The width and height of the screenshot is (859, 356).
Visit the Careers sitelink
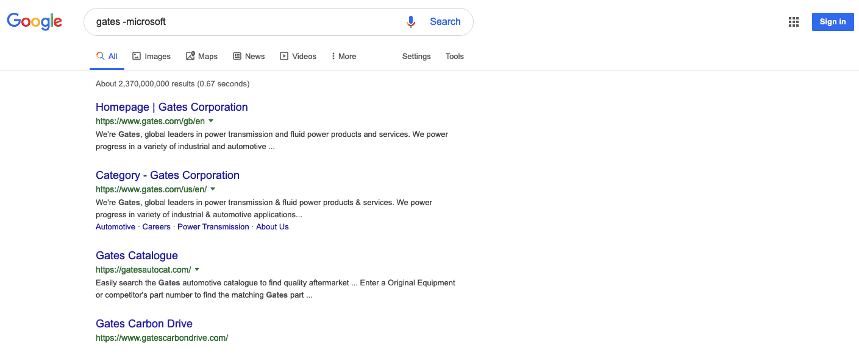(156, 226)
